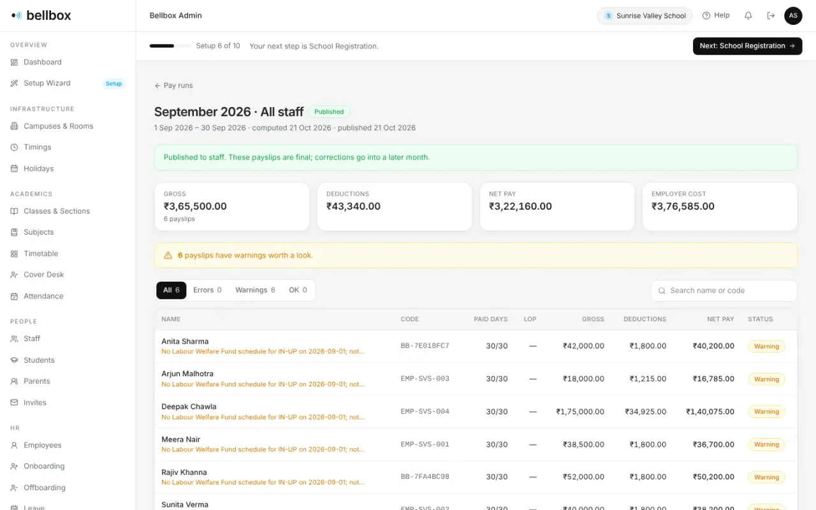Click the setup progress bar
816x510 pixels.
(170, 46)
